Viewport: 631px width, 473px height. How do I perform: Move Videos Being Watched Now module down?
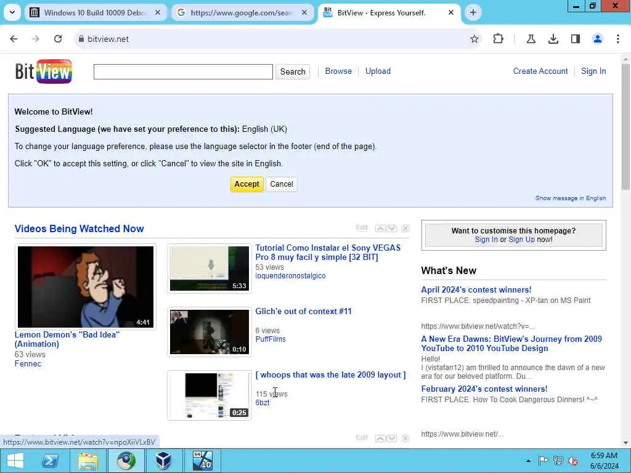click(391, 228)
